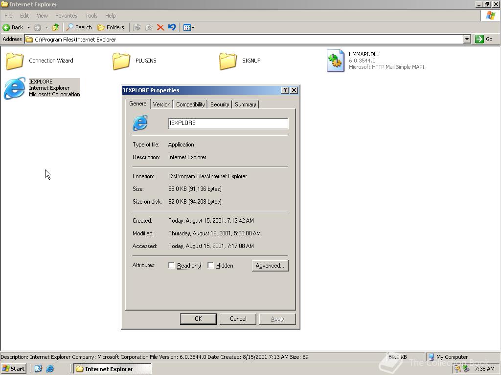
Task: Open the Tools menu
Action: click(x=91, y=16)
